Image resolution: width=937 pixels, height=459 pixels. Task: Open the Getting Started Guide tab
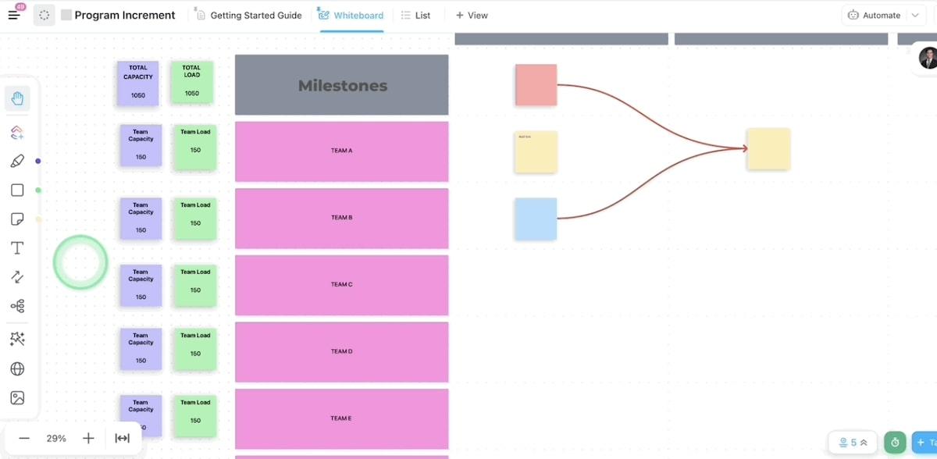pos(248,16)
